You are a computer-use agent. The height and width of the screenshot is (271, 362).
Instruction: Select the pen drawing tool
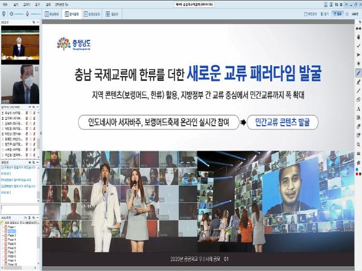(x=358, y=72)
